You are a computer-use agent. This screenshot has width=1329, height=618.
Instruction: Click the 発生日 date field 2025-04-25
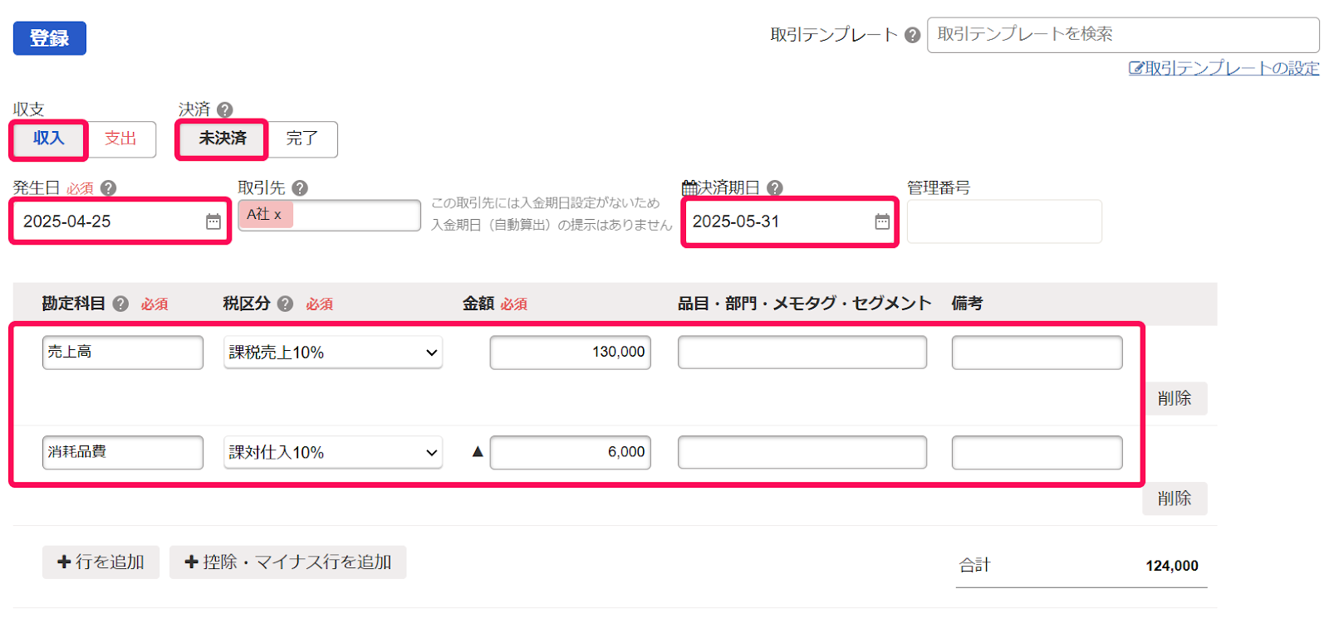pyautogui.click(x=120, y=221)
